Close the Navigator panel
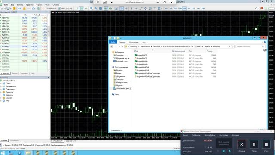 pos(49,77)
